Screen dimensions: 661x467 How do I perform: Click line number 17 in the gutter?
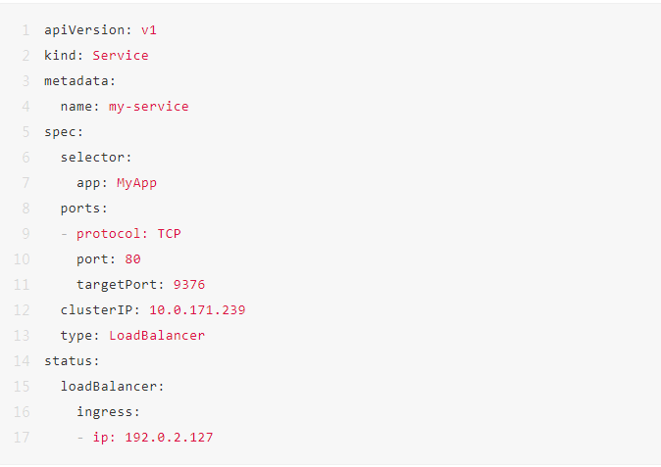point(22,437)
